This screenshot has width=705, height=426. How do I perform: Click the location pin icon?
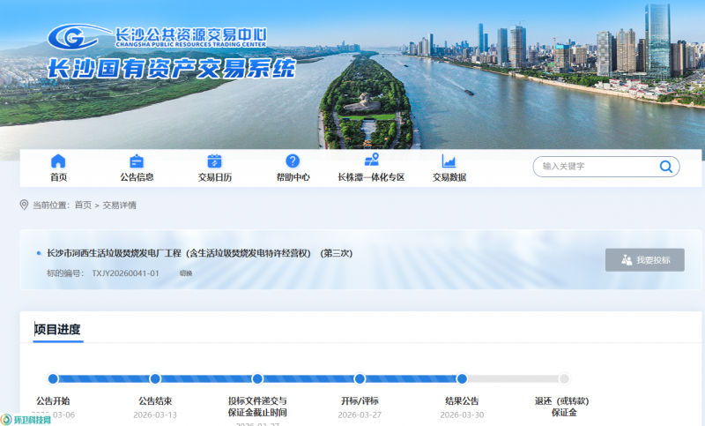(24, 205)
